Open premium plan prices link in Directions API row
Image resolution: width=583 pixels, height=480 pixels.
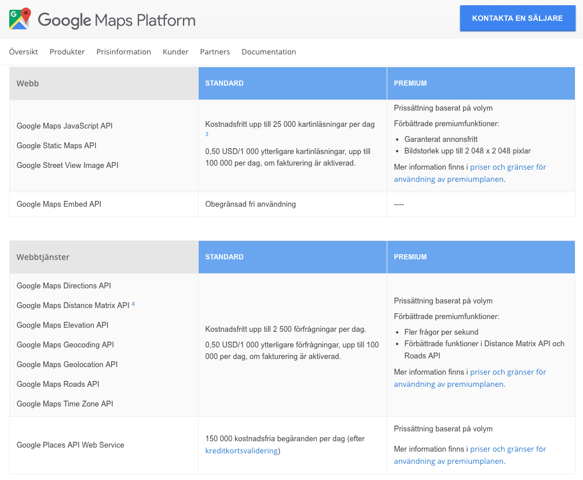[470, 378]
